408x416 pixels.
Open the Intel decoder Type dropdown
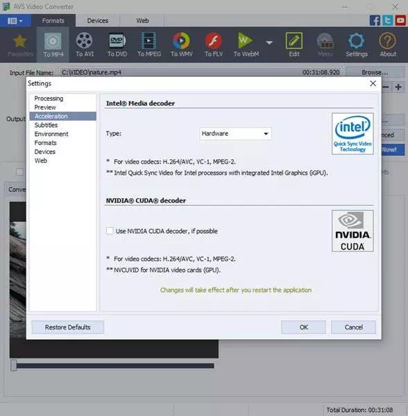tap(235, 133)
